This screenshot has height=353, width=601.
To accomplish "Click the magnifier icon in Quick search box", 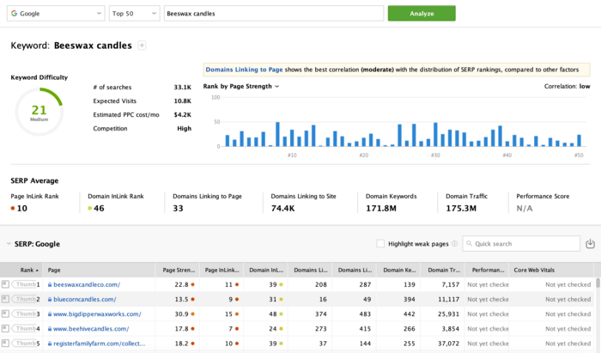I will coord(469,244).
